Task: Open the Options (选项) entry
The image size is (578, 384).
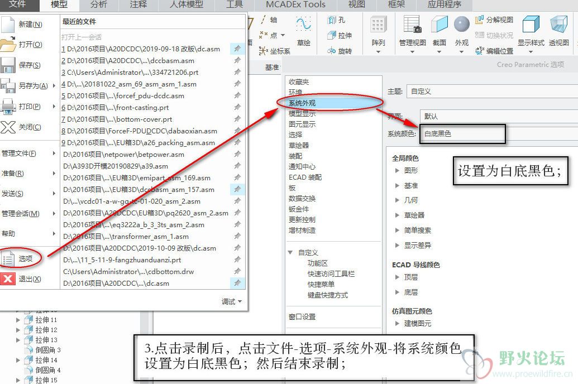Action: tap(21, 259)
